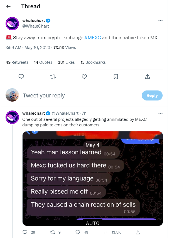View the 49 Retweets list

pos(17,62)
